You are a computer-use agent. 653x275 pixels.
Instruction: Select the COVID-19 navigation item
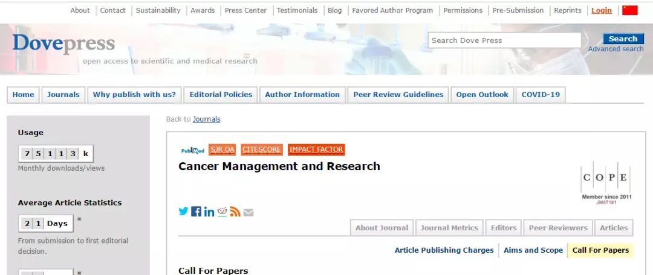pos(541,95)
